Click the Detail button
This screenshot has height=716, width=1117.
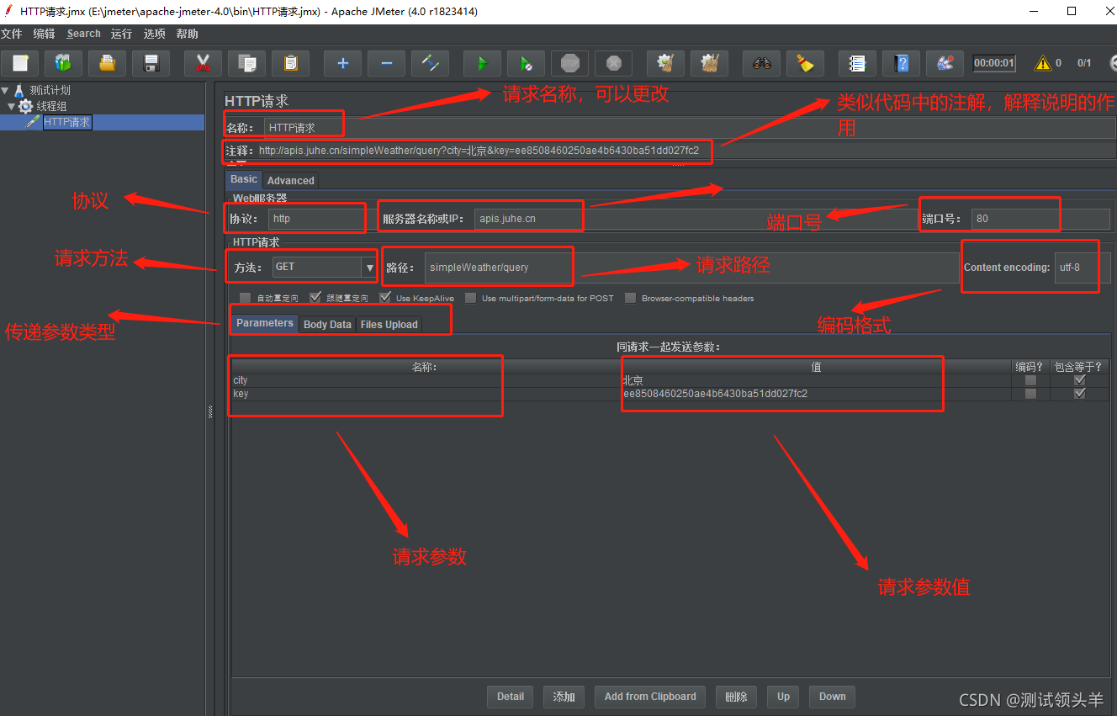(x=511, y=696)
